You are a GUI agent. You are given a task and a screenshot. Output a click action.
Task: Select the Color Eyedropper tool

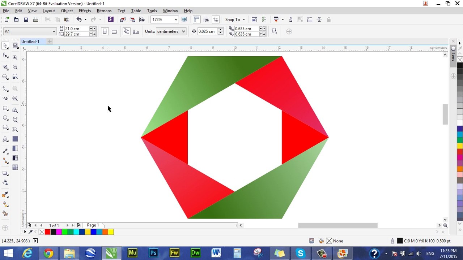(x=5, y=195)
